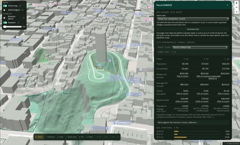Pick the Pin tool

coord(81,137)
